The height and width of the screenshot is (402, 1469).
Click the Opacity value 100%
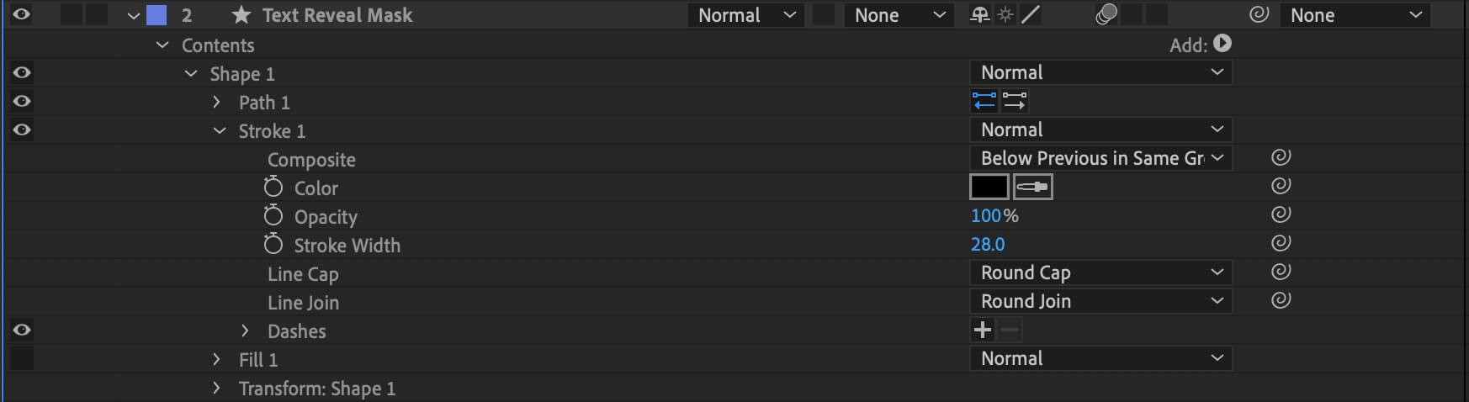pos(994,215)
